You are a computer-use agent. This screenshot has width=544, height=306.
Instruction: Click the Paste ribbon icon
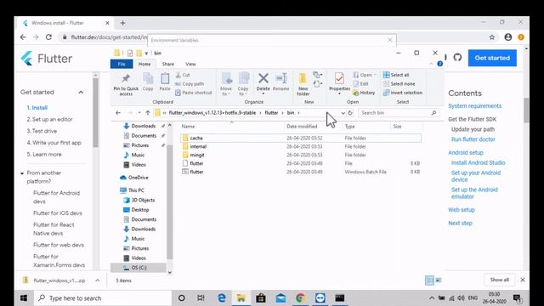click(165, 82)
